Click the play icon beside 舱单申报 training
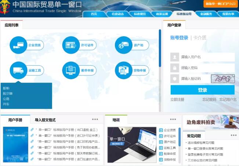Screen dimensions: 239x166 click(x=161, y=154)
